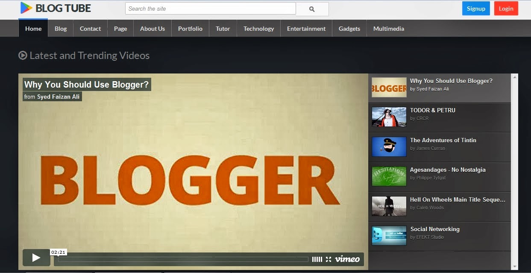Click video title Why You Should Use Blogger overlay
Image resolution: width=531 pixels, height=273 pixels.
87,85
